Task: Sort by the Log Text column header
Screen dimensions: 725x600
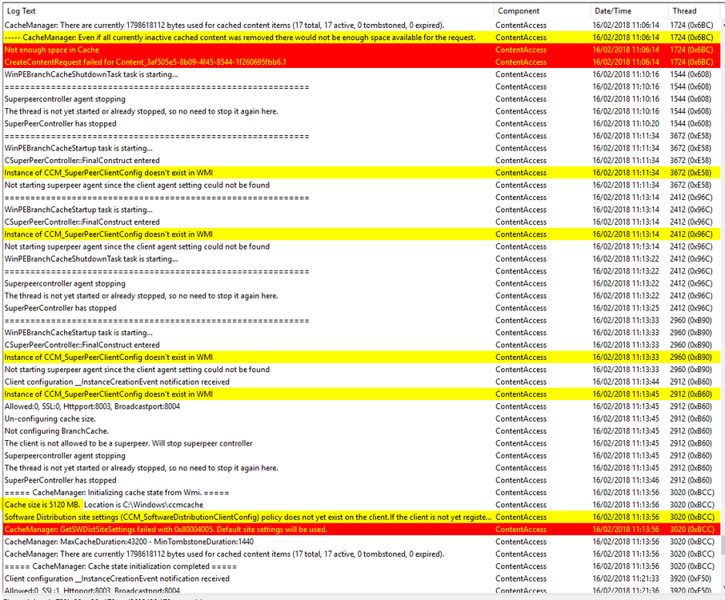Action: coord(248,11)
